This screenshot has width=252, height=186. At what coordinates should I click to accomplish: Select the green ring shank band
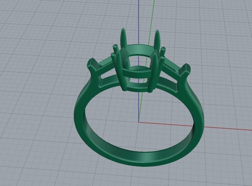[x=138, y=158]
